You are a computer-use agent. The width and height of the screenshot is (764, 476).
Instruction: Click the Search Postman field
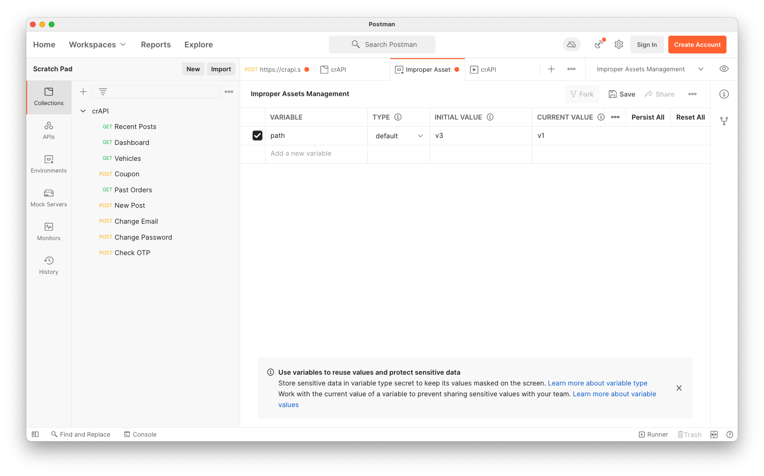click(x=382, y=45)
